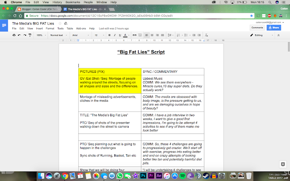The height and width of the screenshot is (181, 290).
Task: Open the new browser tab button
Action: tap(112, 9)
